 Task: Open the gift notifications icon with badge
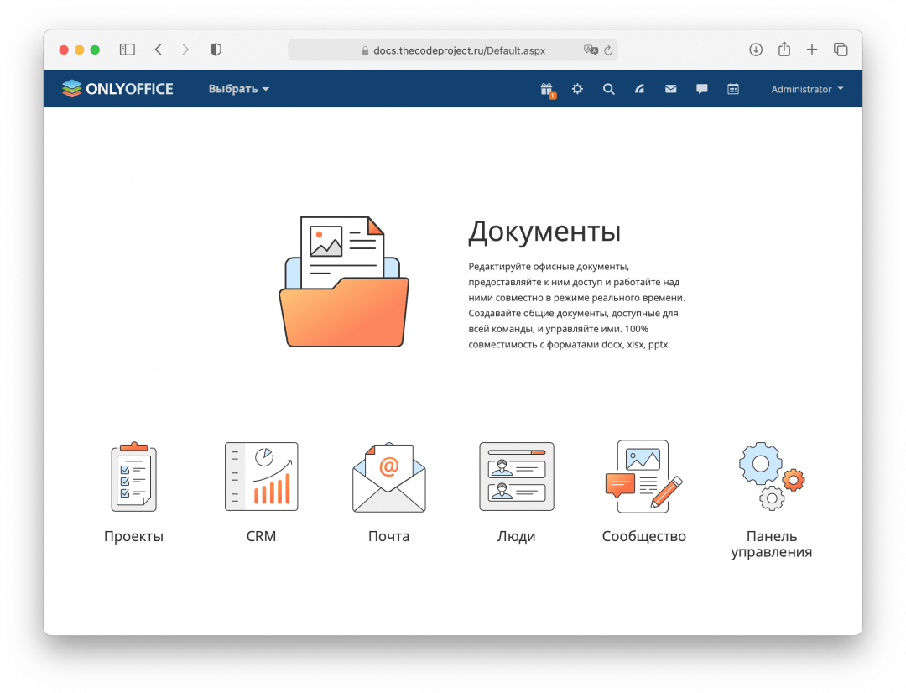pyautogui.click(x=546, y=88)
